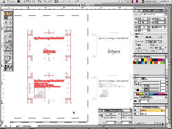Viewport: 172px width, 129px height.
Task: Click the trash icon in Layers panel
Action: coord(163,123)
